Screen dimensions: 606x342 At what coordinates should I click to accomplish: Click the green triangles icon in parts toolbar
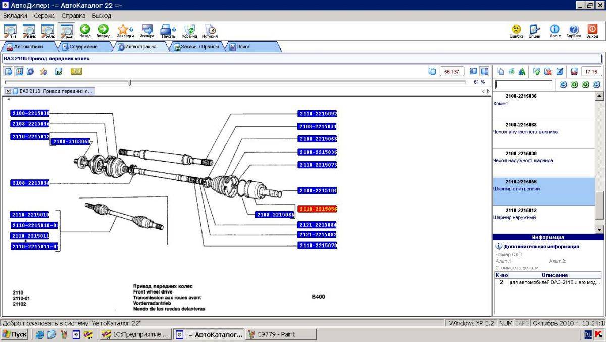[522, 71]
